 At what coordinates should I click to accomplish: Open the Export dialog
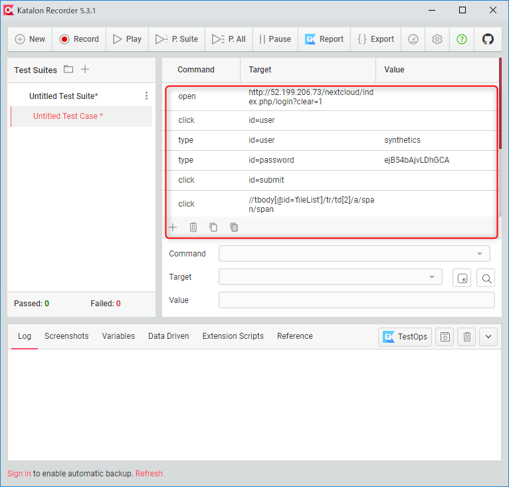tap(376, 39)
